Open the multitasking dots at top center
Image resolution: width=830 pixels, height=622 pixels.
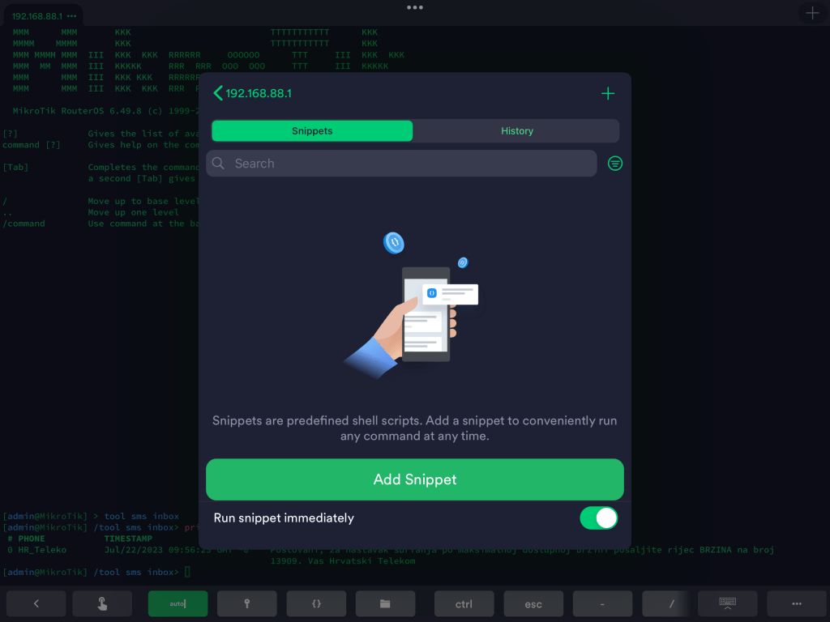pyautogui.click(x=415, y=7)
